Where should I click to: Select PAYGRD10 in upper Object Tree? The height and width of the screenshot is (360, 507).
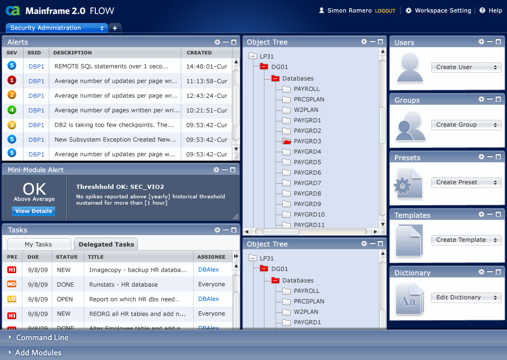click(309, 215)
